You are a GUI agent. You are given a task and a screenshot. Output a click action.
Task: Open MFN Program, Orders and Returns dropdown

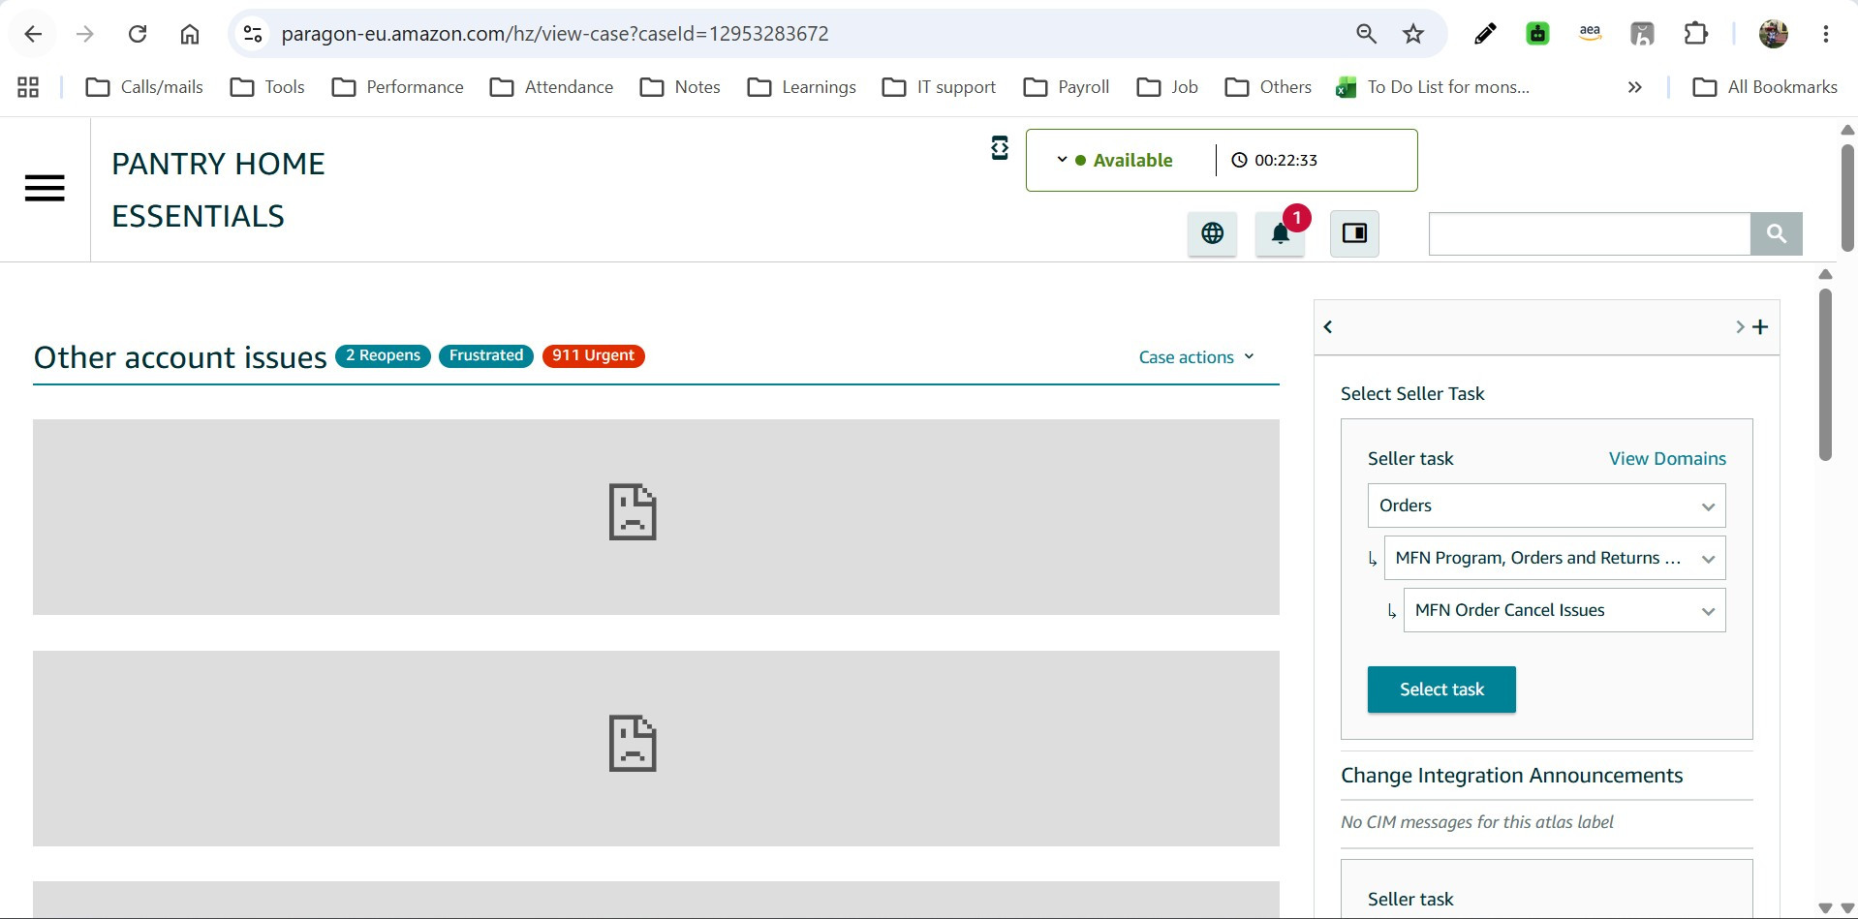(x=1555, y=558)
